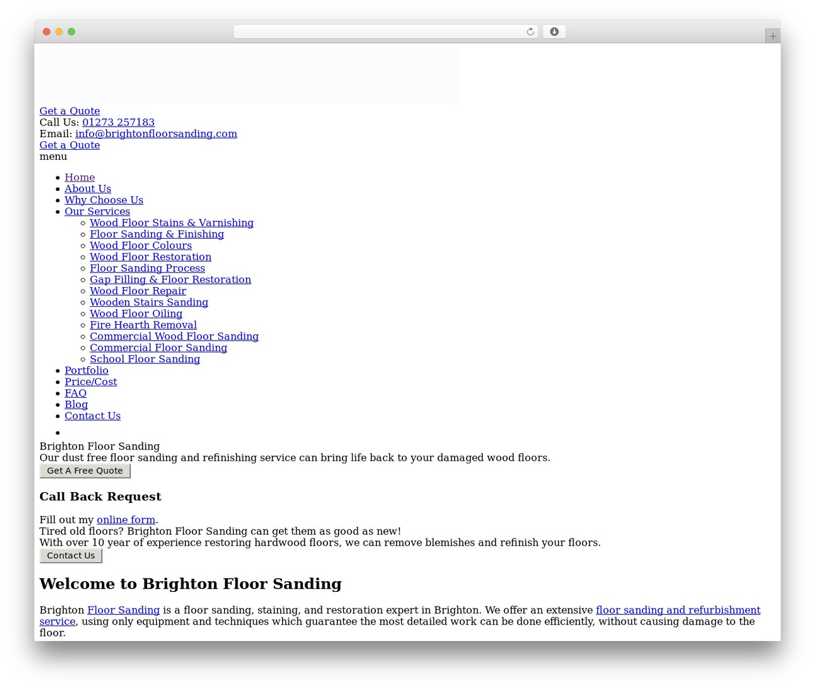This screenshot has height=690, width=815.
Task: Go to the About Us page
Action: [x=88, y=189]
